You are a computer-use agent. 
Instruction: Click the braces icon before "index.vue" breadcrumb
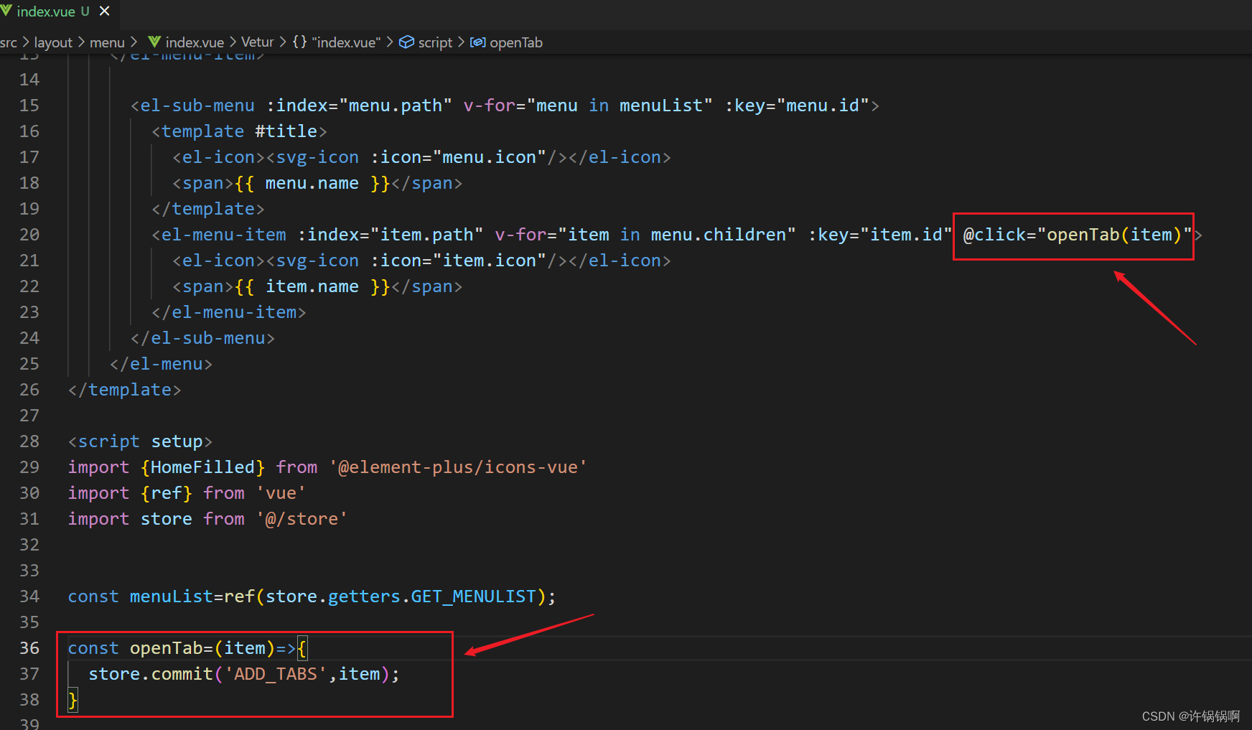pyautogui.click(x=299, y=42)
